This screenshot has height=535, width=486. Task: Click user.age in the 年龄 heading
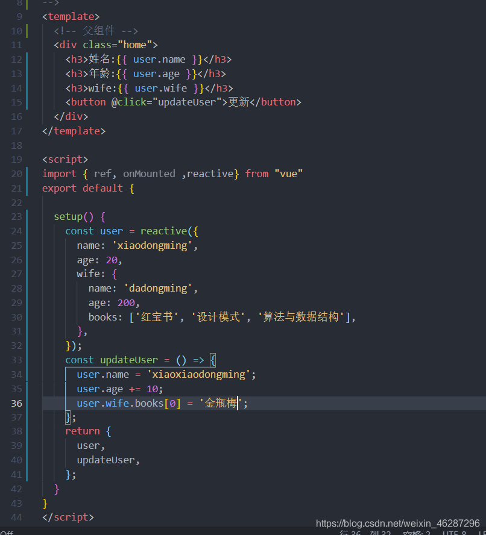pos(156,74)
